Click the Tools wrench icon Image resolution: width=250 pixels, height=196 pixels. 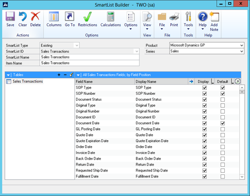click(188, 16)
